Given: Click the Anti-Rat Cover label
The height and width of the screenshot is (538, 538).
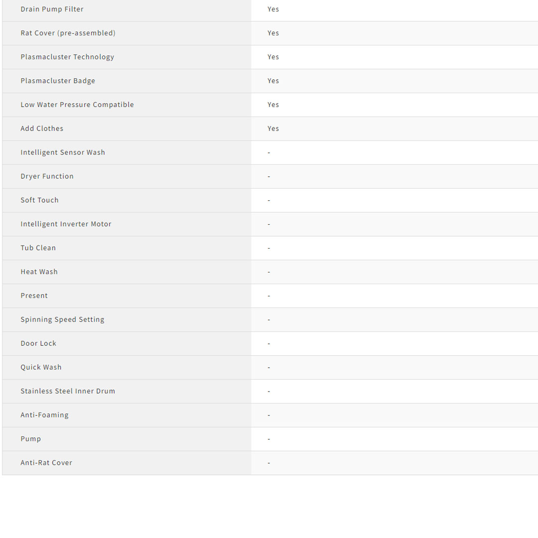Looking at the screenshot, I should click(46, 463).
